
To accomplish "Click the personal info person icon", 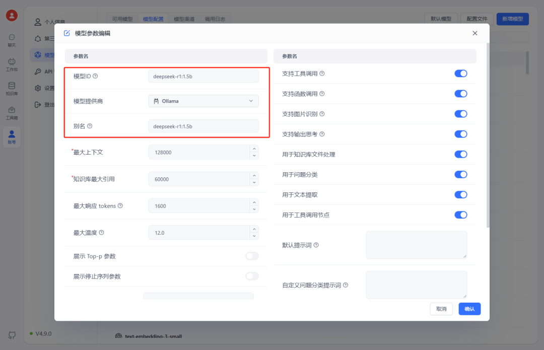I will [38, 22].
